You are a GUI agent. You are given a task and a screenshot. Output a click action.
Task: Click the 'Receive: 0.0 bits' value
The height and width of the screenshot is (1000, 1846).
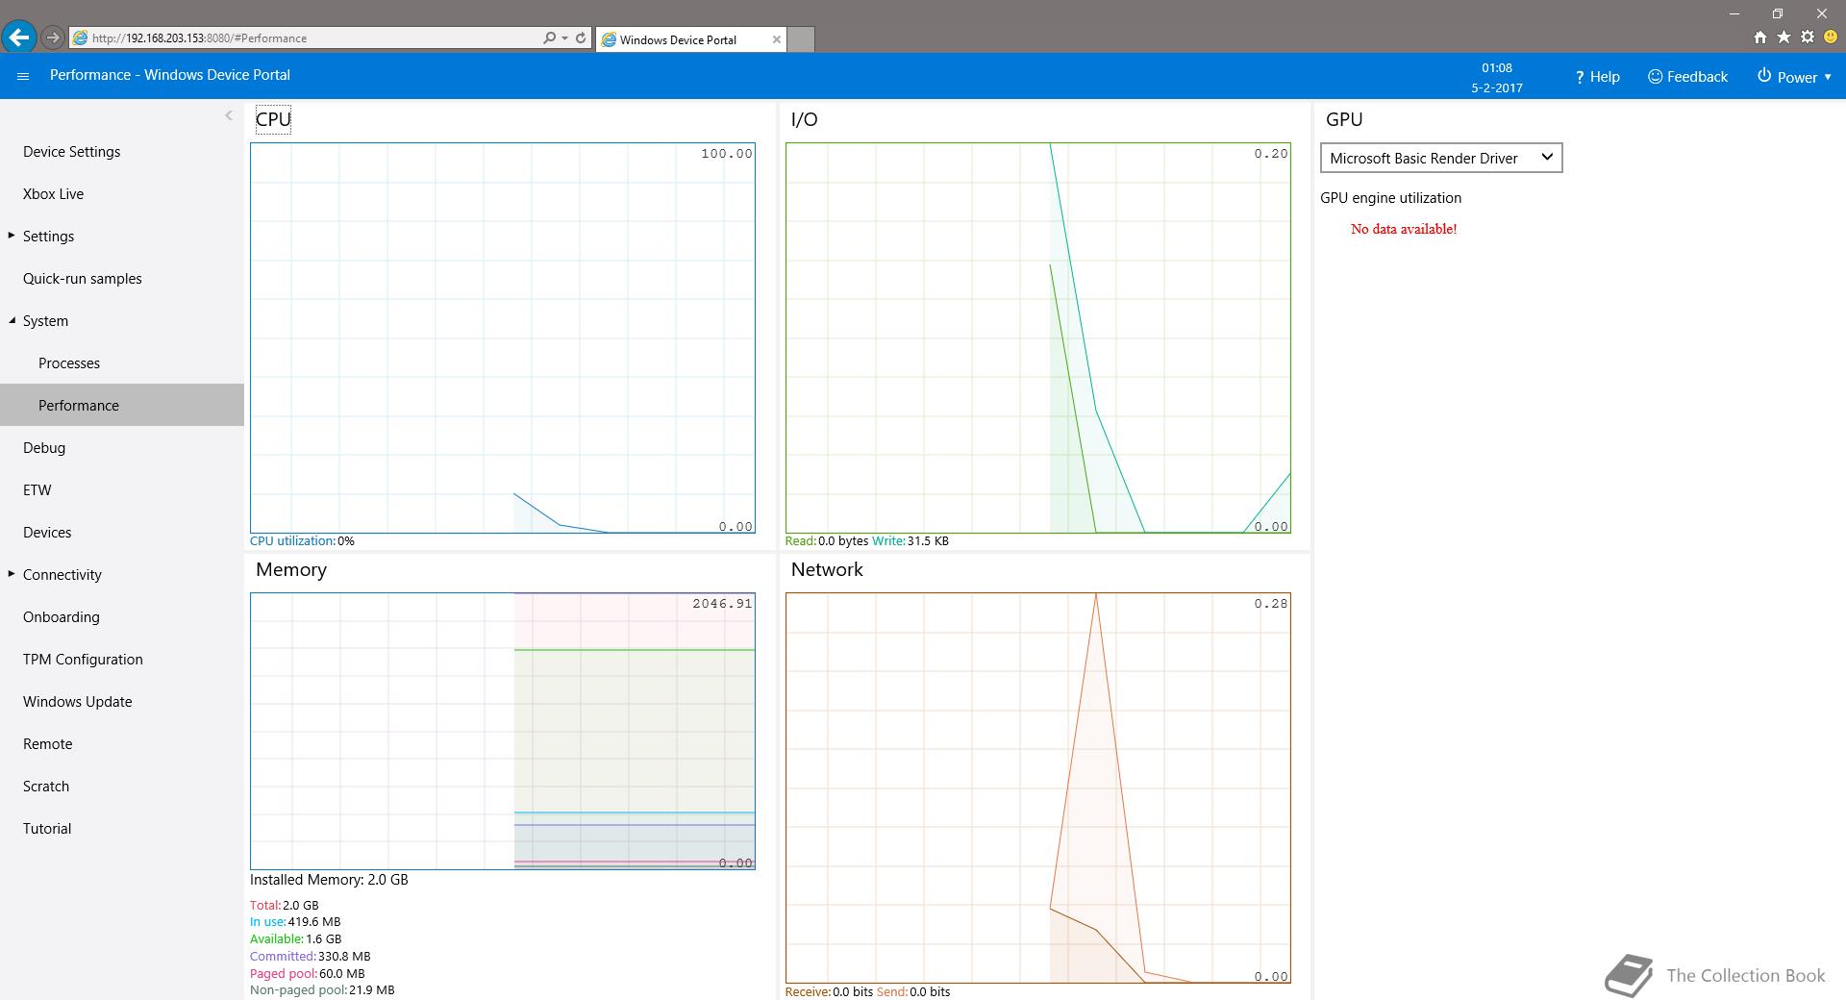830,992
